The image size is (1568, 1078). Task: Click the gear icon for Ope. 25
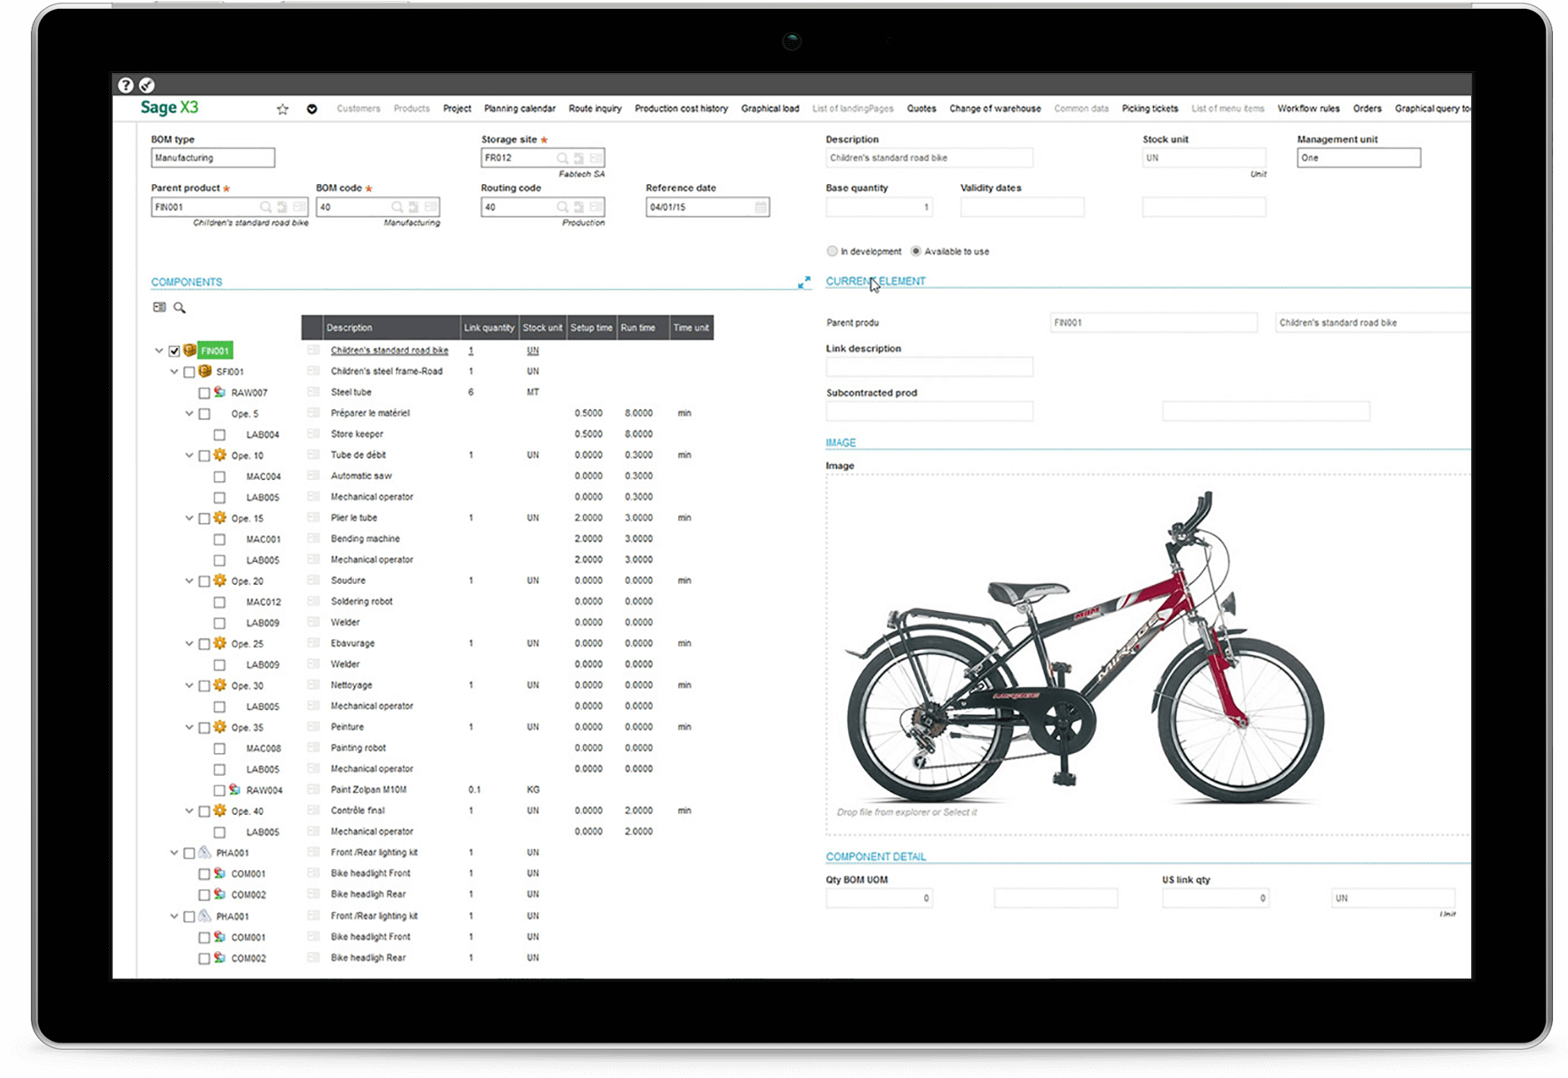point(219,644)
